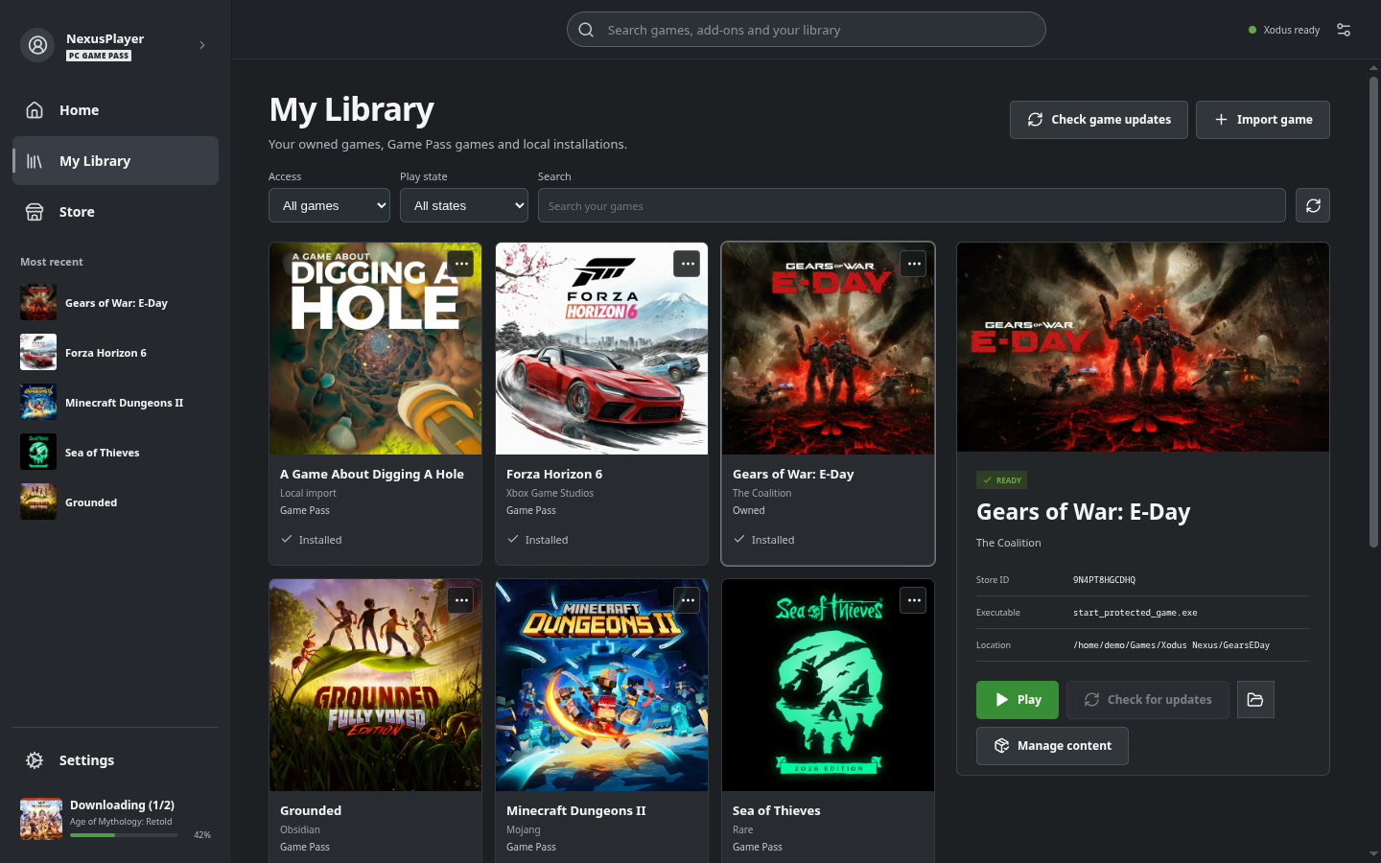Screen dimensions: 1381x863
Task: Open Sea of Thieves from Most recent
Action: click(115, 453)
